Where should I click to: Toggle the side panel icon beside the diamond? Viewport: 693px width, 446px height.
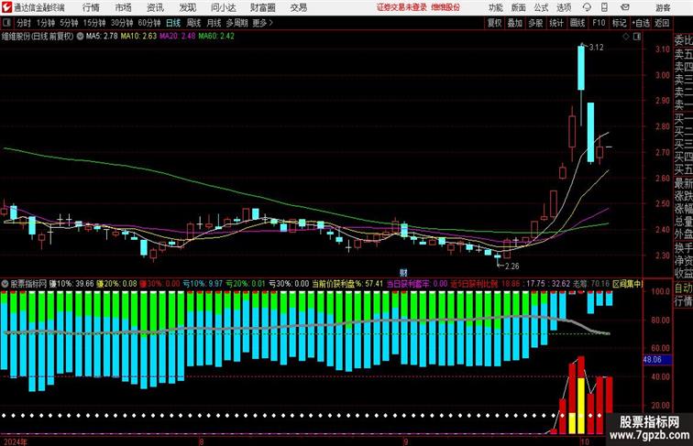point(637,37)
